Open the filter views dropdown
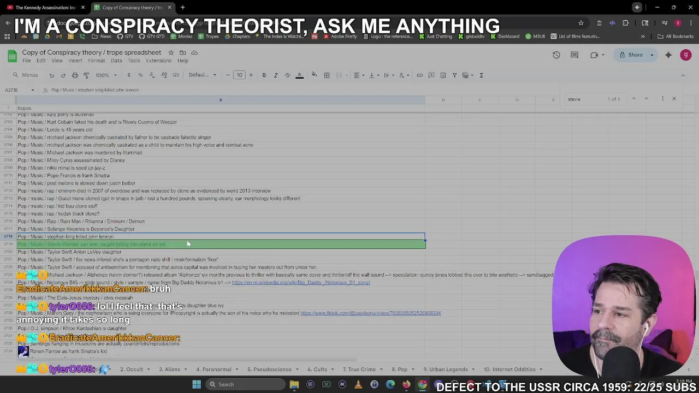 (467, 75)
